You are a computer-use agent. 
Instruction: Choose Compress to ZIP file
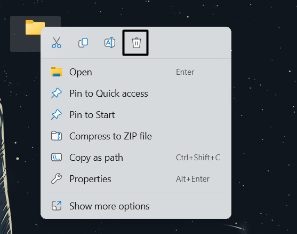(x=136, y=136)
